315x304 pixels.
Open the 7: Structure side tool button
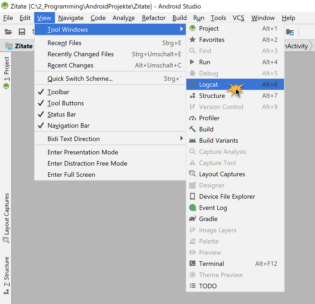(x=6, y=275)
